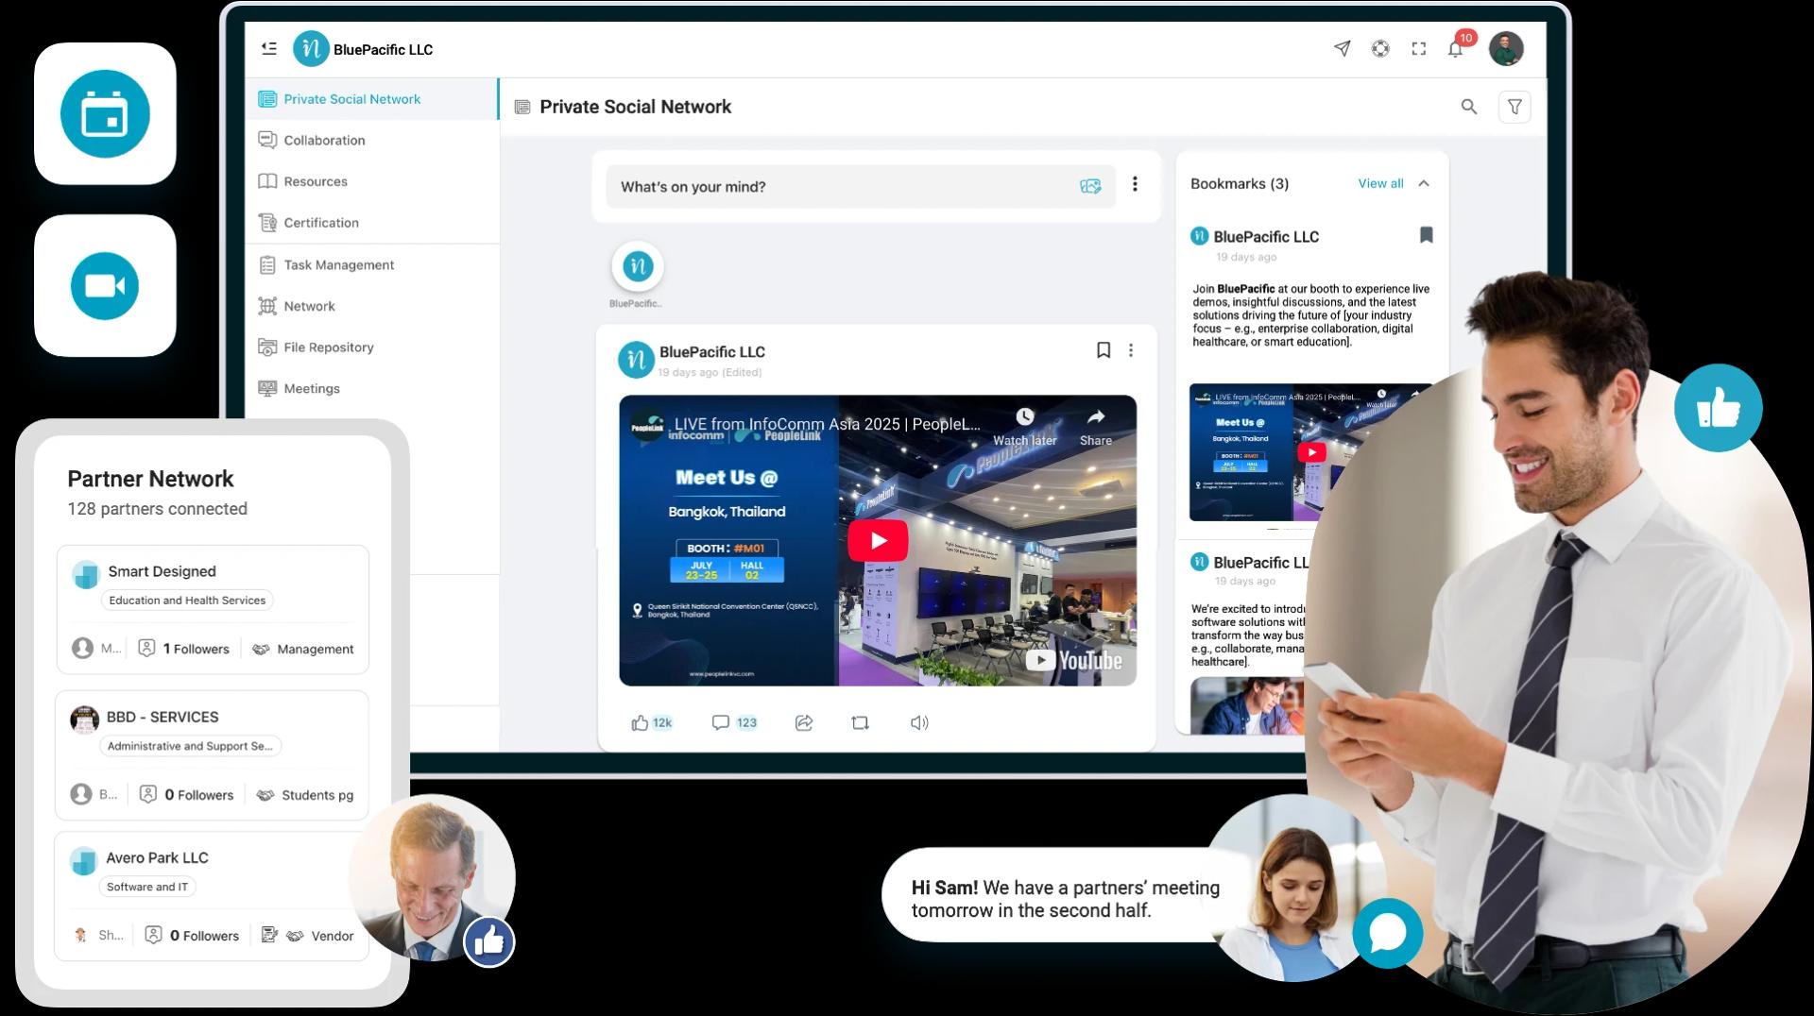Click the search magnifier in the header
The width and height of the screenshot is (1814, 1016).
(x=1470, y=107)
